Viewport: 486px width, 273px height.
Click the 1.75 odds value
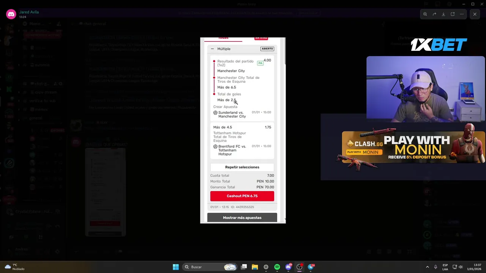click(268, 127)
